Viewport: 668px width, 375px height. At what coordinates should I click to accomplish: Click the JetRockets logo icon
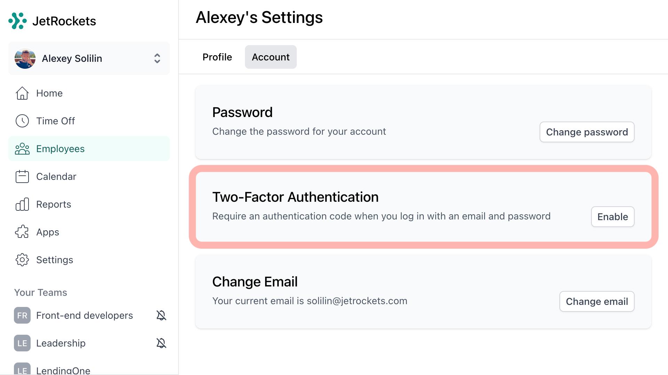[17, 21]
